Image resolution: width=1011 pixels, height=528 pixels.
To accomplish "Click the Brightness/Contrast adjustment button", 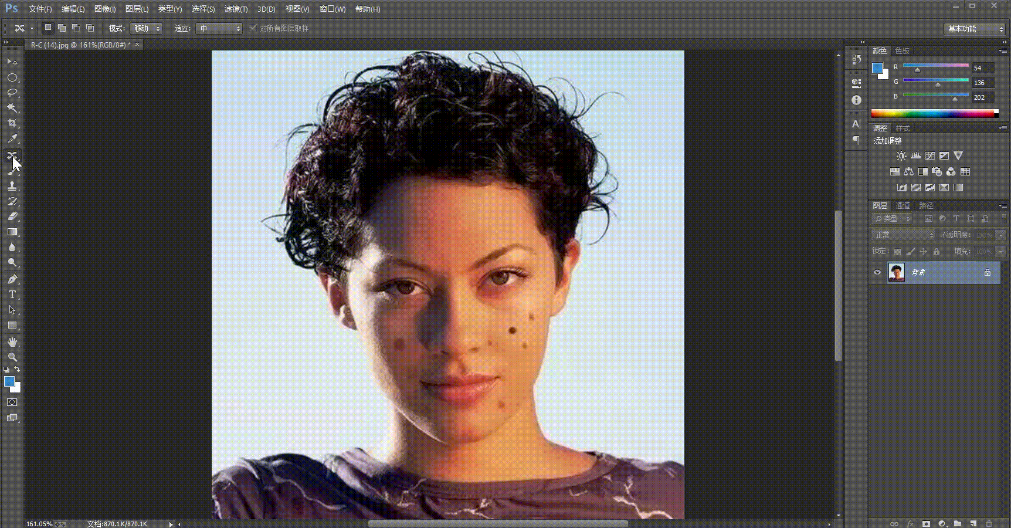I will (901, 156).
